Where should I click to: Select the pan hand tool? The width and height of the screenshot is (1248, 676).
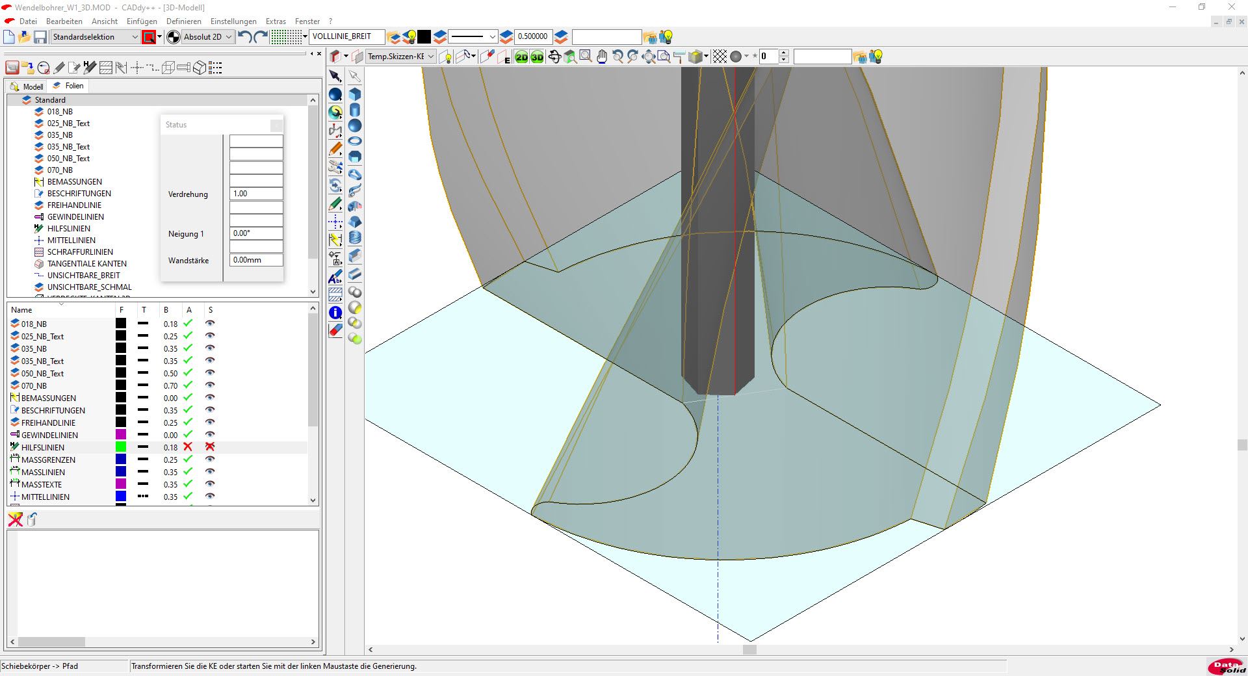[x=602, y=57]
